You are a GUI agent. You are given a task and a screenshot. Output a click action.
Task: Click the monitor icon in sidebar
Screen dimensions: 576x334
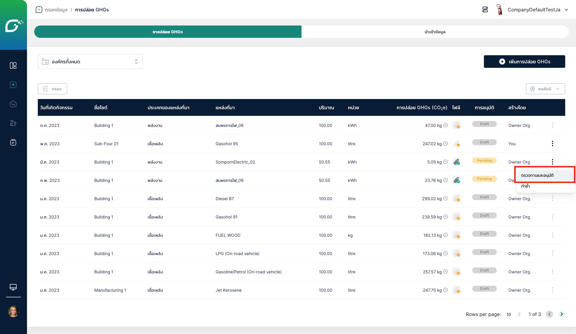coord(13,287)
